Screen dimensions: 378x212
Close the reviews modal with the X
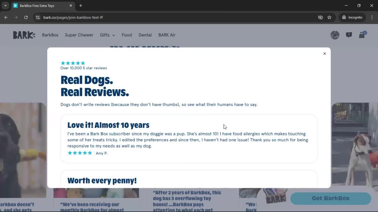click(x=325, y=54)
